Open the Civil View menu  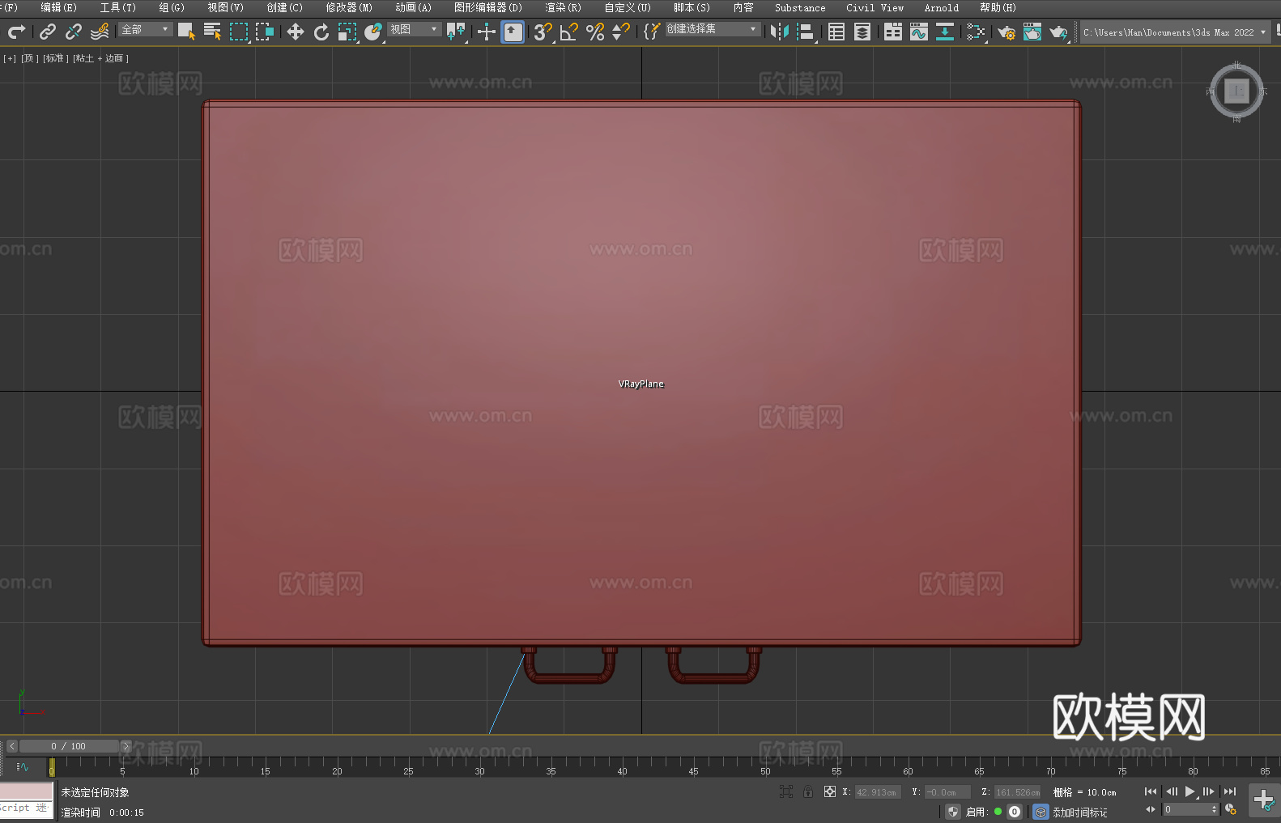(x=875, y=7)
